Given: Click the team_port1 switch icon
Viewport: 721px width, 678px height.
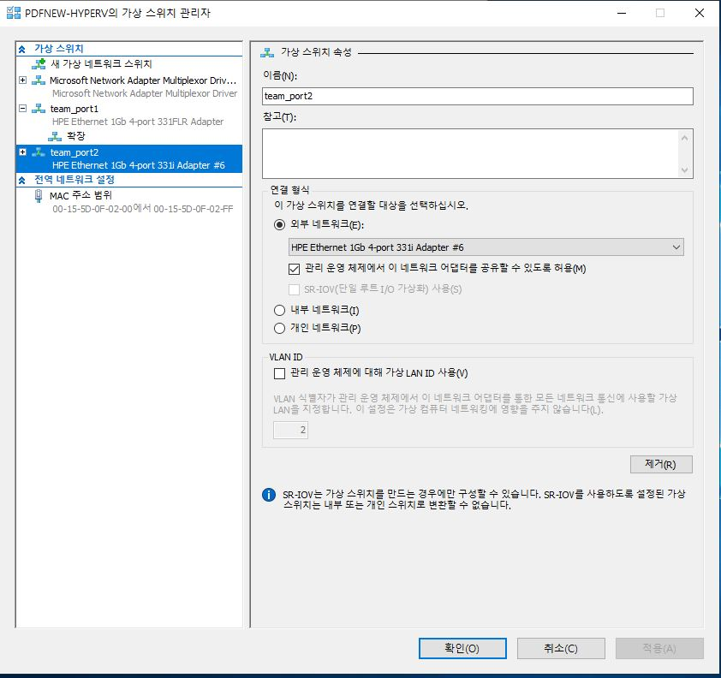Looking at the screenshot, I should click(39, 109).
